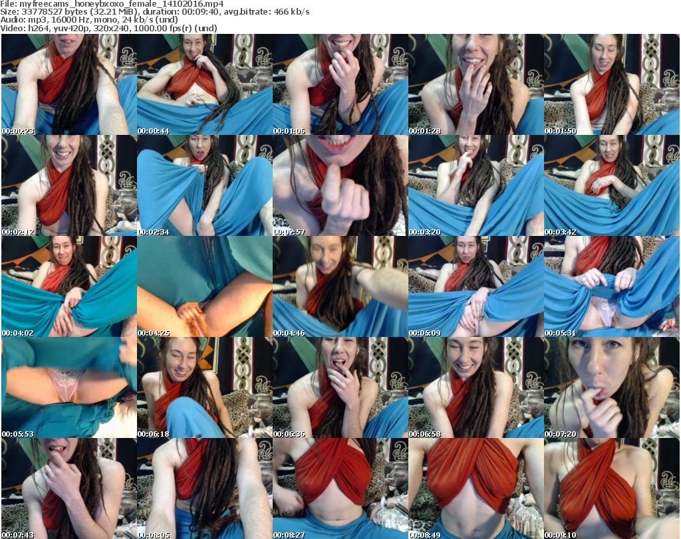The width and height of the screenshot is (681, 539).
Task: Select the frame marked 00:07:43
Action: click(68, 488)
